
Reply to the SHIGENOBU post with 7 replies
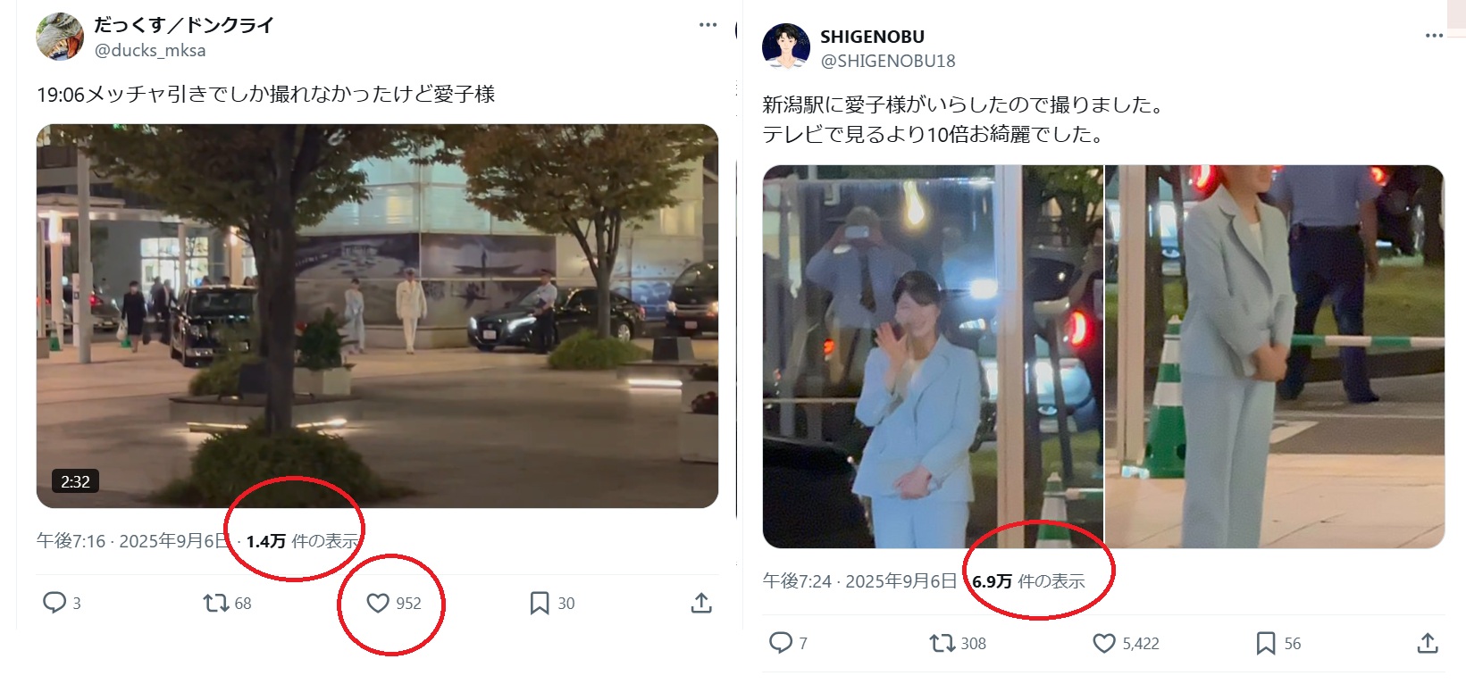point(781,643)
